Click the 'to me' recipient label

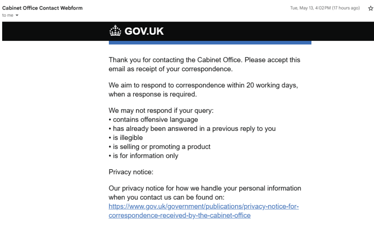point(7,15)
